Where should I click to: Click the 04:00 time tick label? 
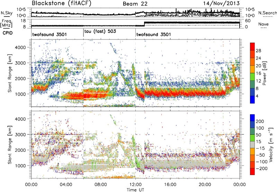click(x=66, y=185)
